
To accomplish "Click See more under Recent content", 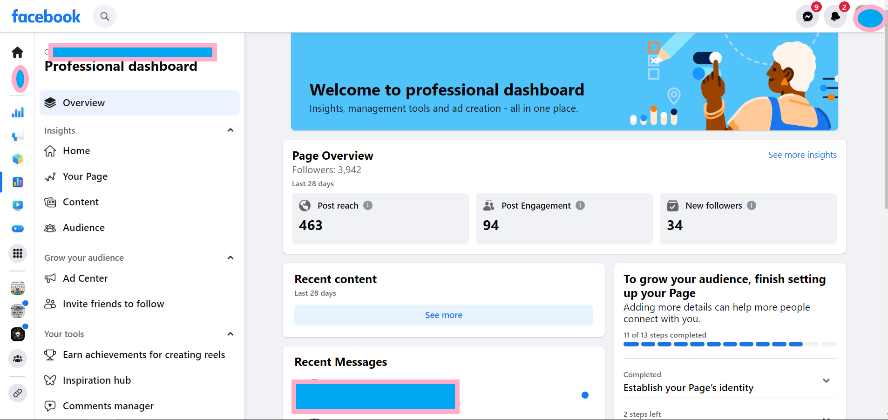I will click(443, 315).
